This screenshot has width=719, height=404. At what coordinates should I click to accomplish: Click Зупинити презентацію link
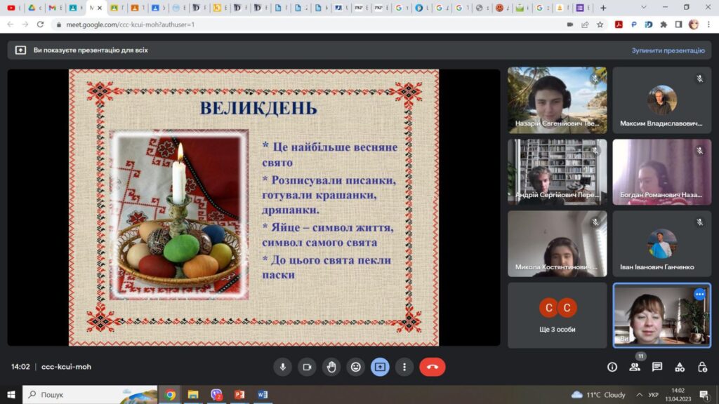667,50
